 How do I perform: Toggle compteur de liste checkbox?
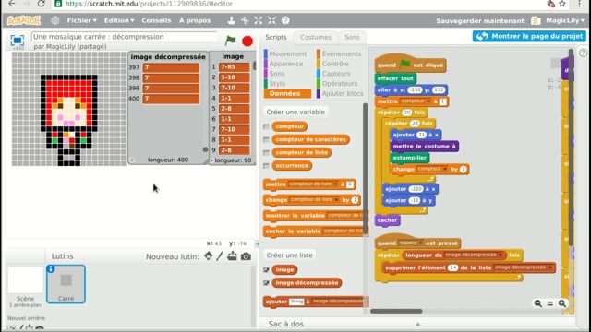coord(266,153)
